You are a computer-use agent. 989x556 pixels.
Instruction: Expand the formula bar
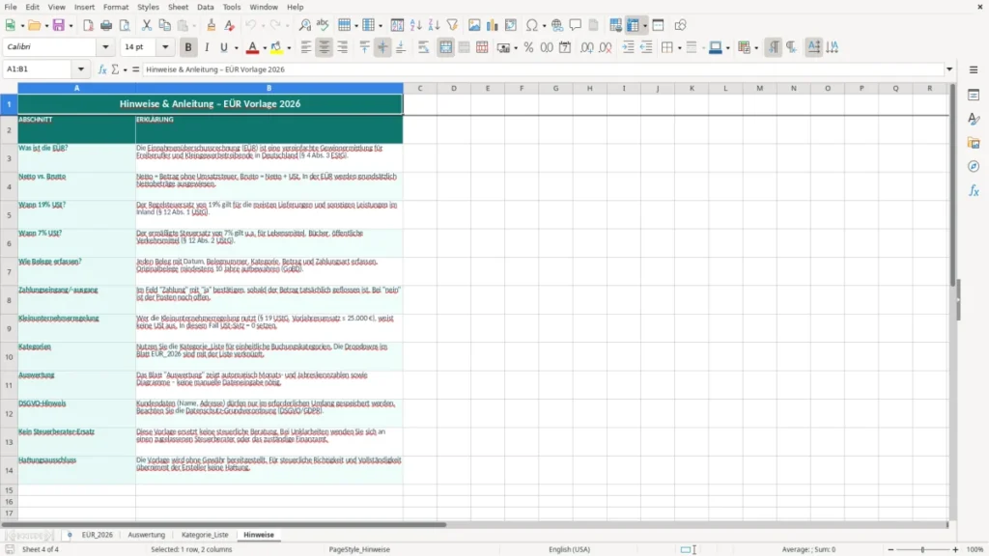[949, 69]
